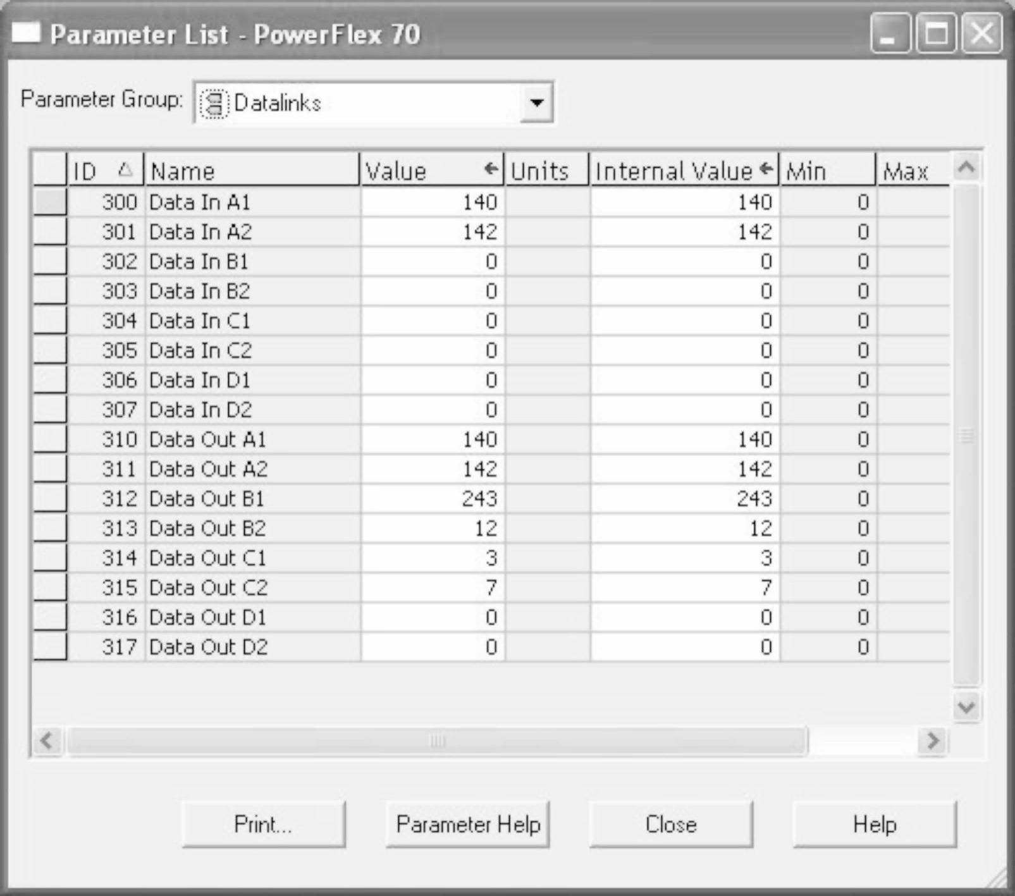The image size is (1015, 896).
Task: Click the Value cell for Data Out C2
Action: tap(433, 587)
